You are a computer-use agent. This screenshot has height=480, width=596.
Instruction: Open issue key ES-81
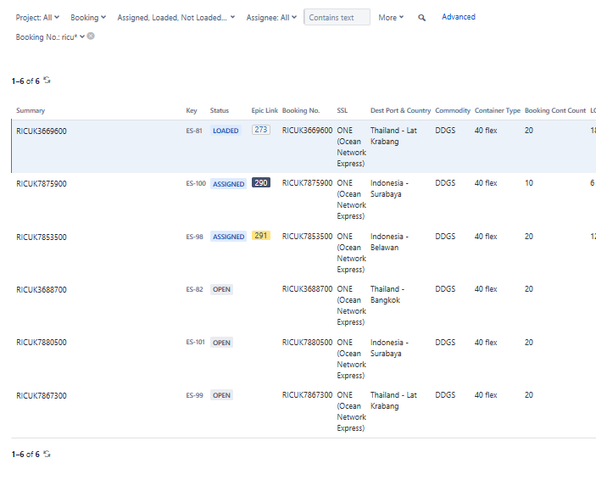point(194,131)
